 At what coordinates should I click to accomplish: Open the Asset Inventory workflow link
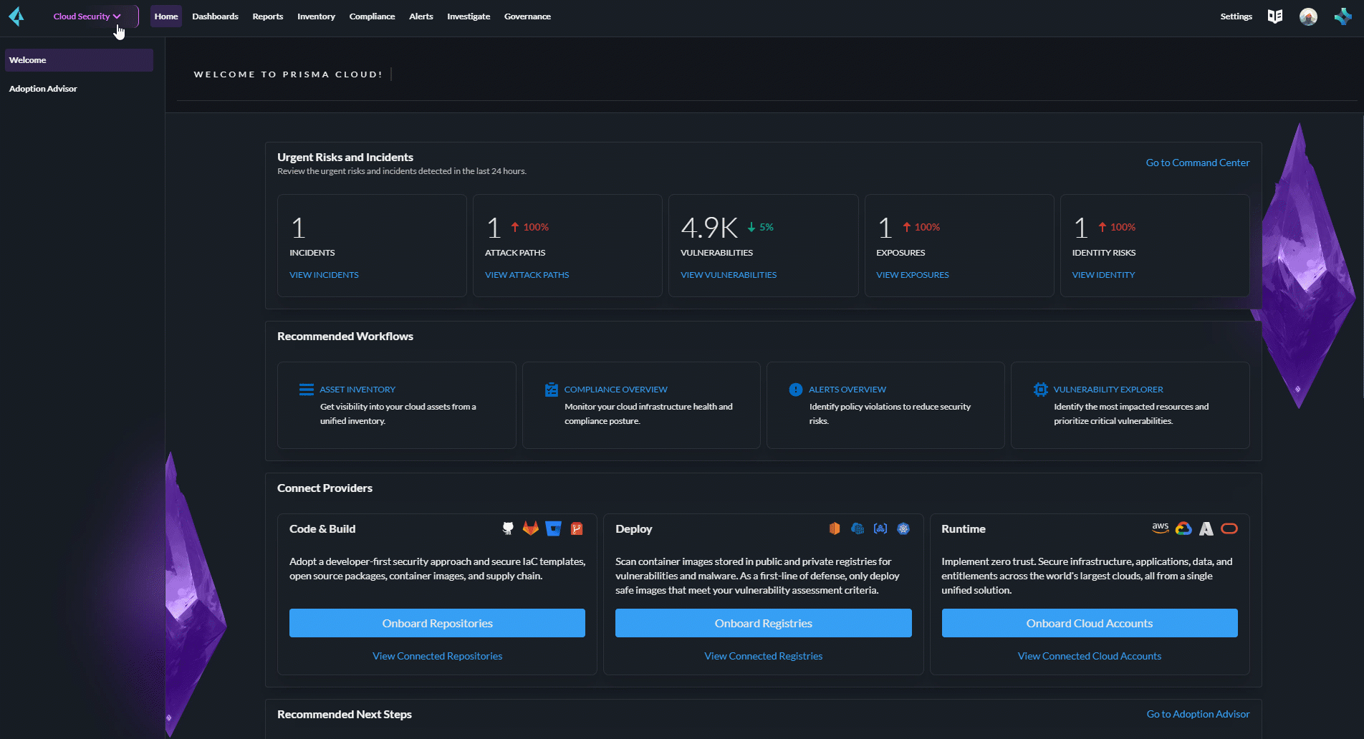(x=357, y=390)
